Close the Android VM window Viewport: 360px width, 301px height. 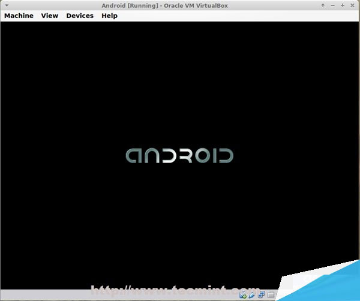(x=352, y=5)
